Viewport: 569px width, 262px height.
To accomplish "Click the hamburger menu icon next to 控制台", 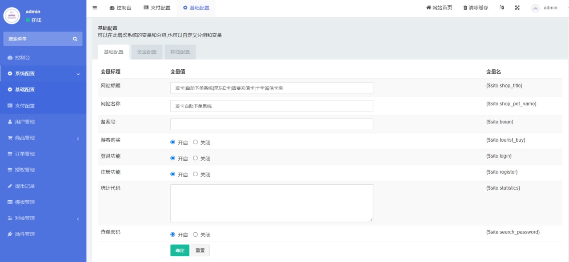I will pos(95,8).
